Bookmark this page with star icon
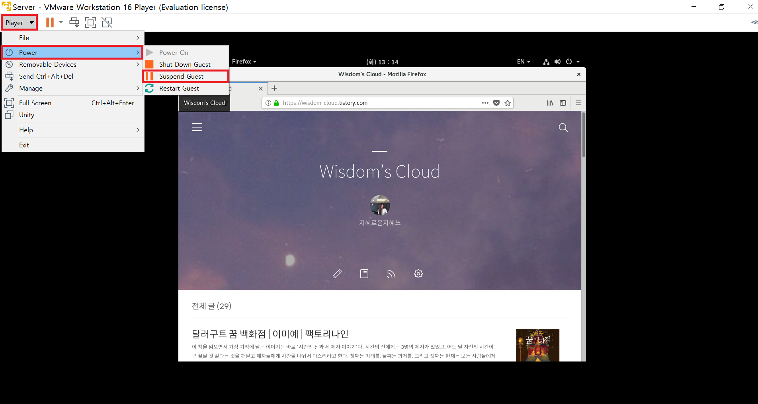 [508, 103]
